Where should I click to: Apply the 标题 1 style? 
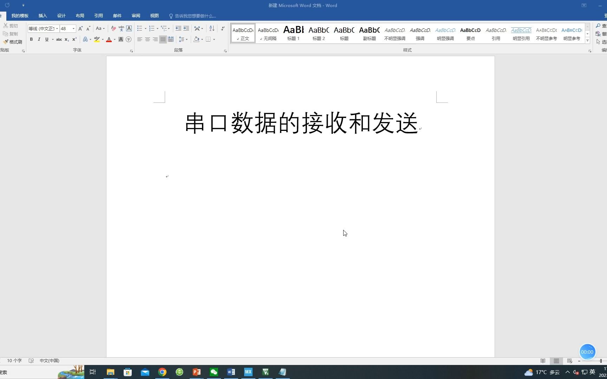pyautogui.click(x=293, y=33)
